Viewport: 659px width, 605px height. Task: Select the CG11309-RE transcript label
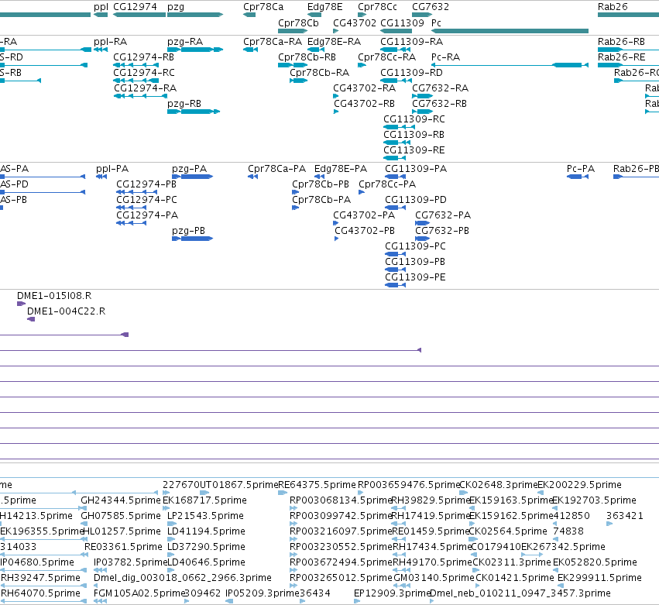pyautogui.click(x=414, y=150)
